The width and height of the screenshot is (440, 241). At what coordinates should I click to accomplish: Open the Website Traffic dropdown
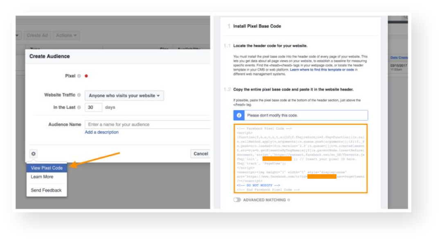click(x=124, y=96)
